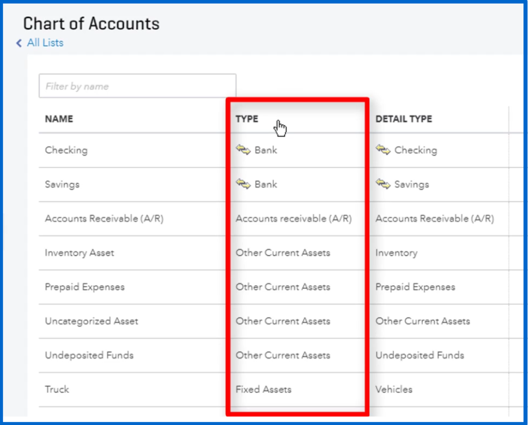Open the Truck fixed asset account

[56, 389]
